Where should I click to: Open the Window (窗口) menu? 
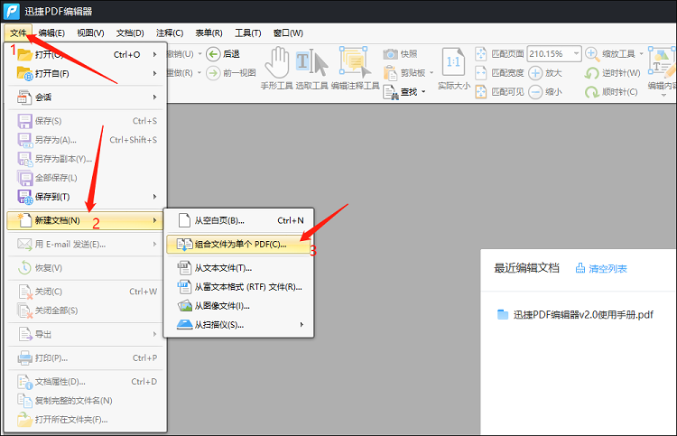[x=288, y=32]
